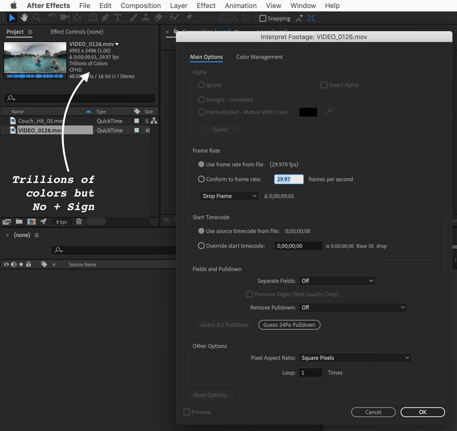
Task: Select the Rectangle shape tool
Action: coord(93,18)
